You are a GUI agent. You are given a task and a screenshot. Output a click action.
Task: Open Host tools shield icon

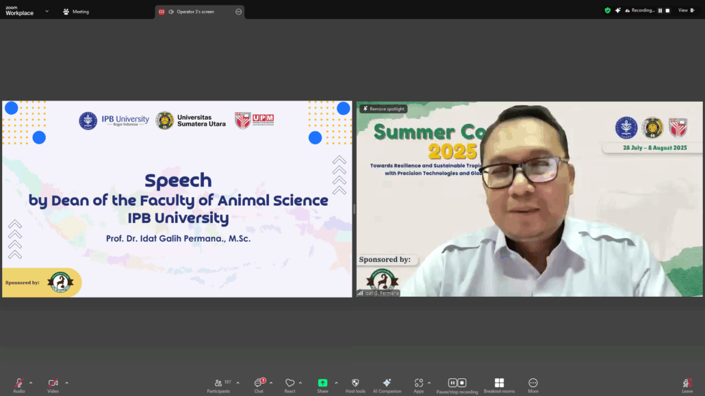click(x=355, y=384)
